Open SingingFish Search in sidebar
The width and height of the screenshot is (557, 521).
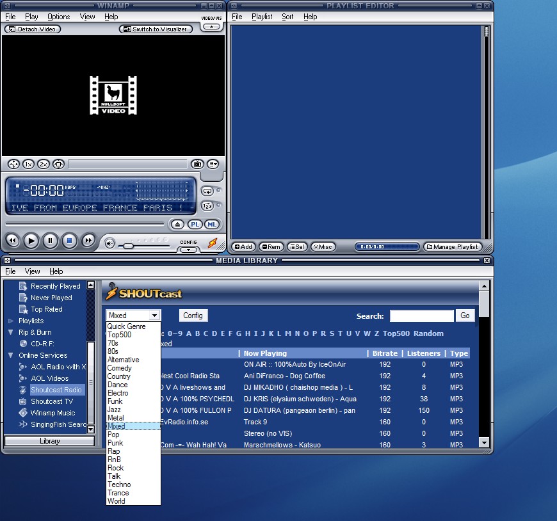pyautogui.click(x=58, y=424)
